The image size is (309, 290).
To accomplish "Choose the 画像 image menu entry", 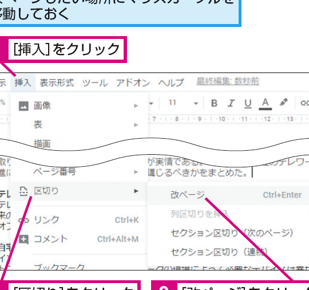I will [79, 105].
